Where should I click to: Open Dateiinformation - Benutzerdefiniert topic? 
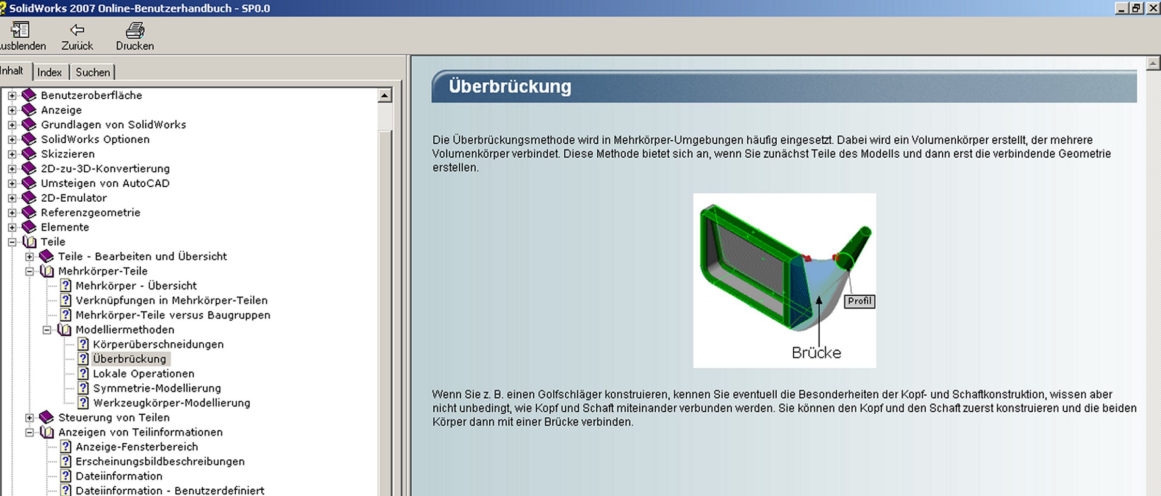pos(170,490)
